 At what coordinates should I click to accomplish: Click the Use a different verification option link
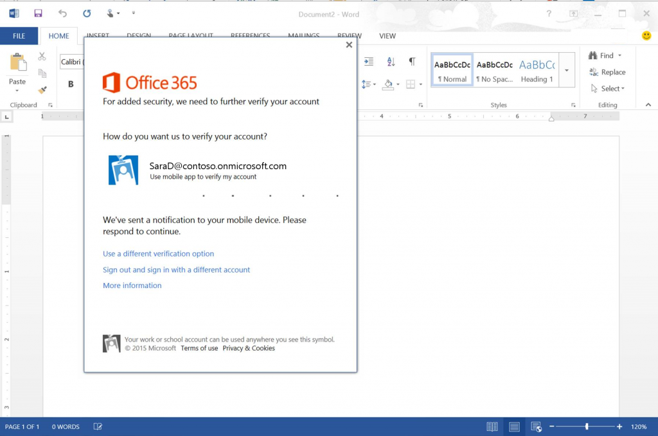click(x=158, y=253)
